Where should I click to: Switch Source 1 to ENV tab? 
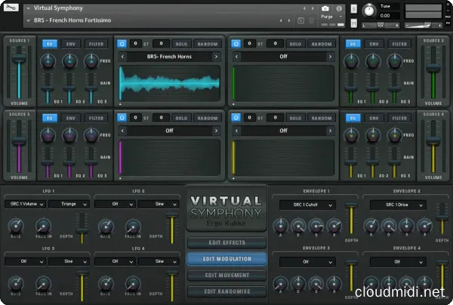[71, 44]
